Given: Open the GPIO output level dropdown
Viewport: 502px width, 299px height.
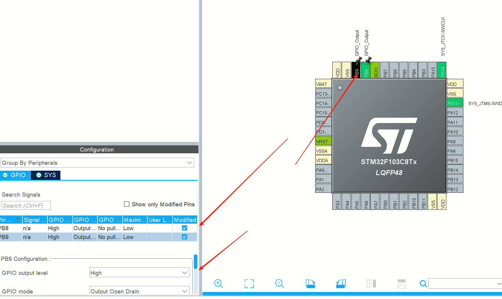Looking at the screenshot, I should click(139, 273).
